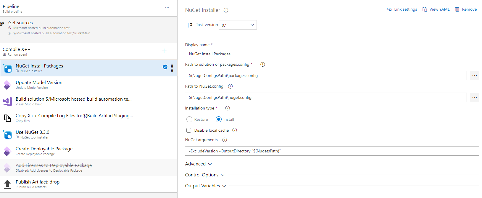
Task: Click the Task version flag icon
Action: pyautogui.click(x=190, y=25)
